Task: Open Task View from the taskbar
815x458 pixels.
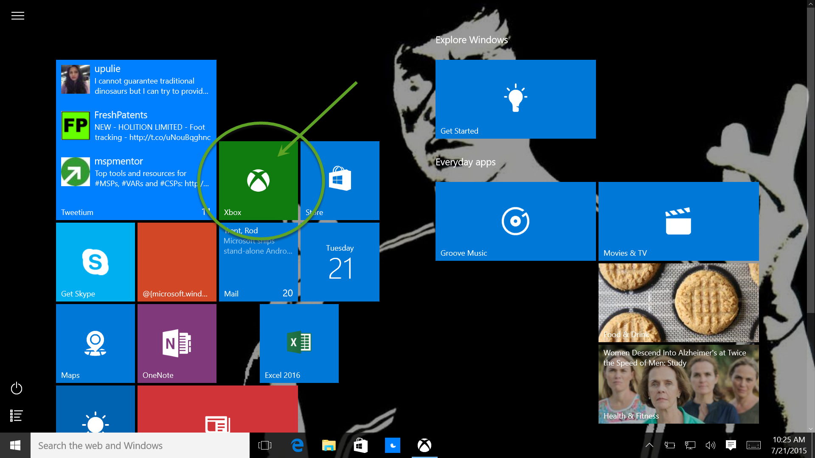Action: pos(264,445)
